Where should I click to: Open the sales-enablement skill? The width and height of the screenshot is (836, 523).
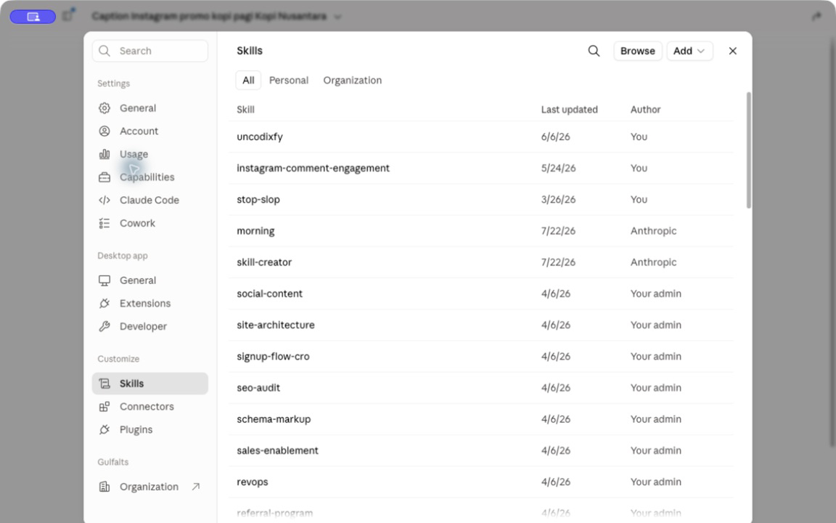point(481,450)
